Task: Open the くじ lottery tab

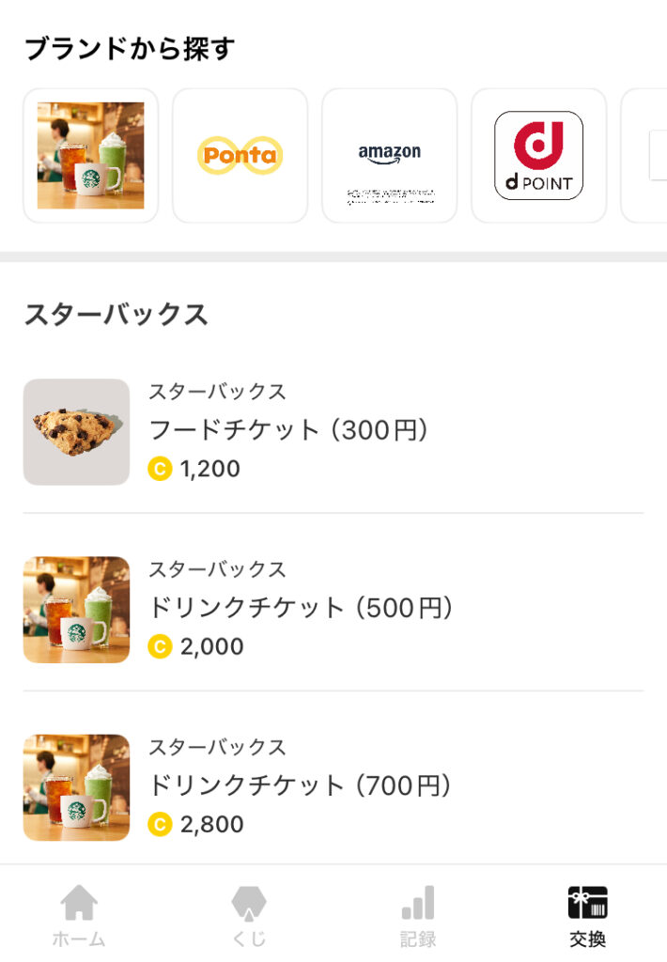Action: (x=249, y=915)
